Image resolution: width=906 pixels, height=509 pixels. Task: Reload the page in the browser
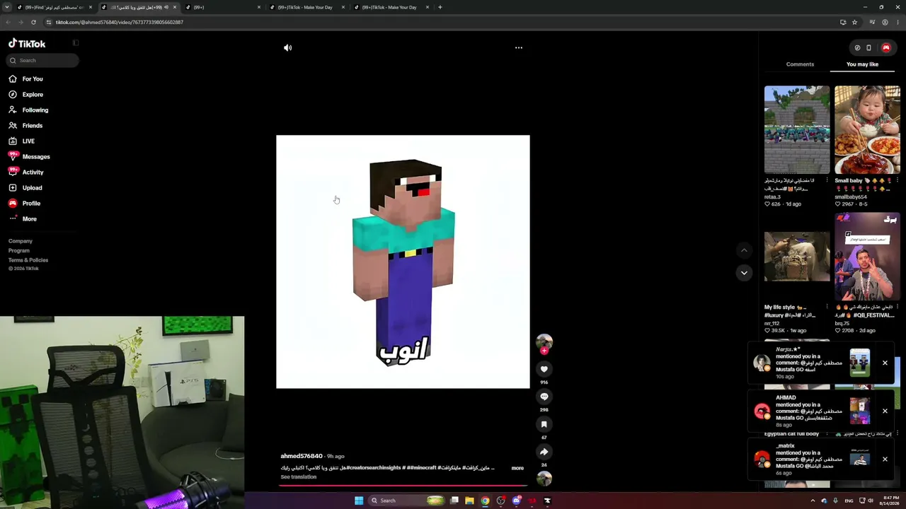point(33,22)
